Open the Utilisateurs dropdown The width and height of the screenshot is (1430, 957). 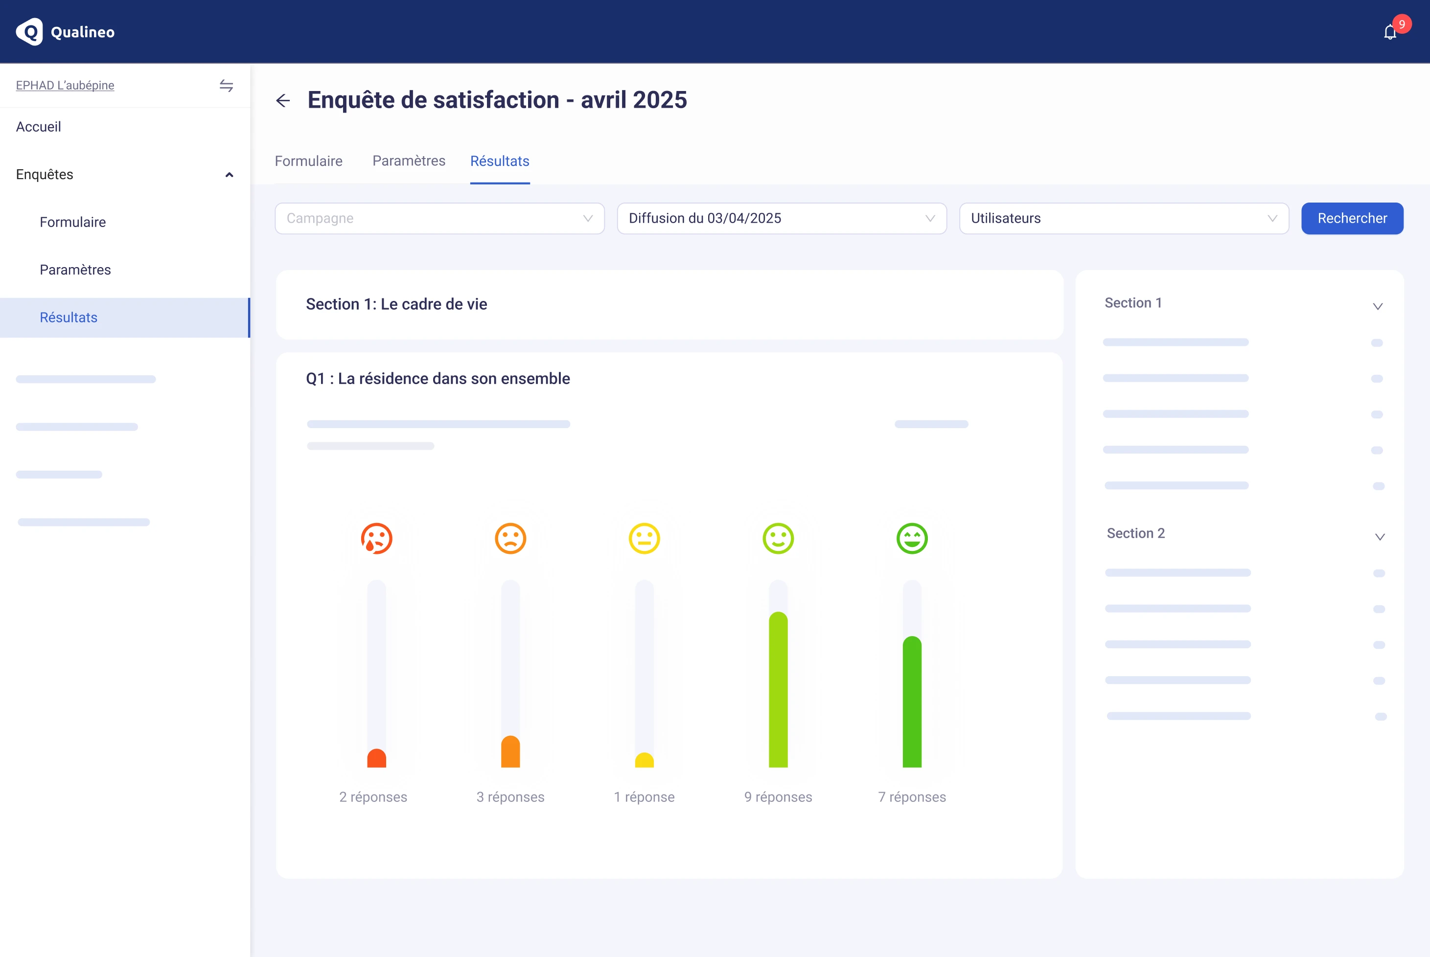1123,219
